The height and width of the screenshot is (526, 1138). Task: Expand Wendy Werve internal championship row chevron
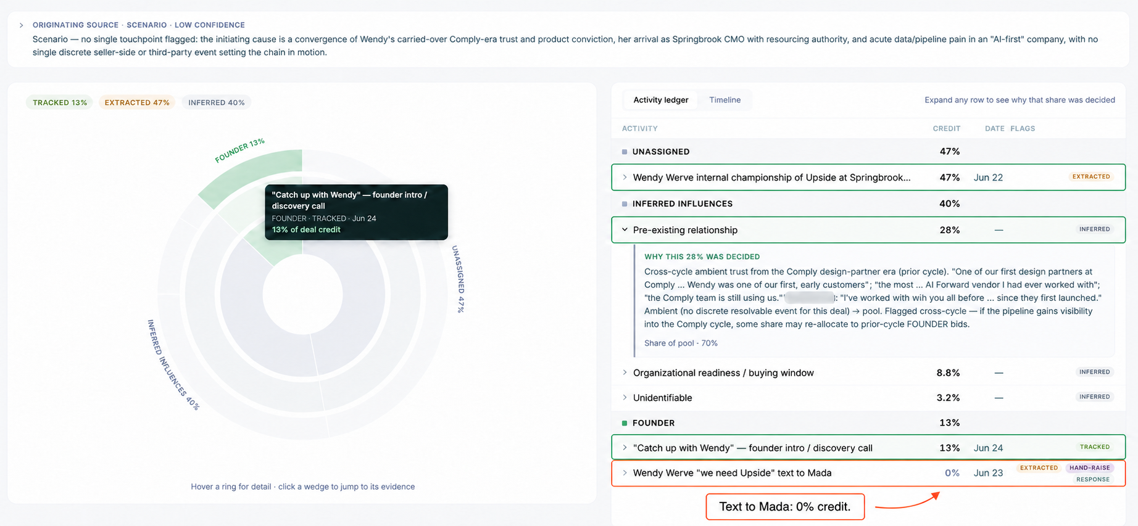(x=625, y=178)
